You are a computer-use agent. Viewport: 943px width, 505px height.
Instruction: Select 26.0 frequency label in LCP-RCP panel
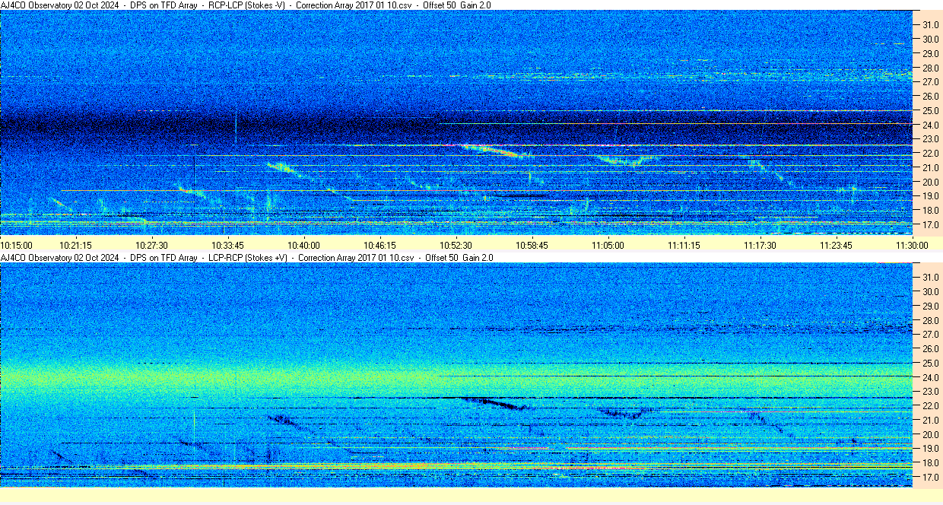931,348
